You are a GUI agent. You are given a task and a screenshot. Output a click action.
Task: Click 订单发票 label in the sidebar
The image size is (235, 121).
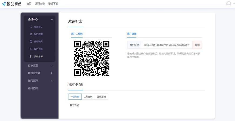(33, 65)
